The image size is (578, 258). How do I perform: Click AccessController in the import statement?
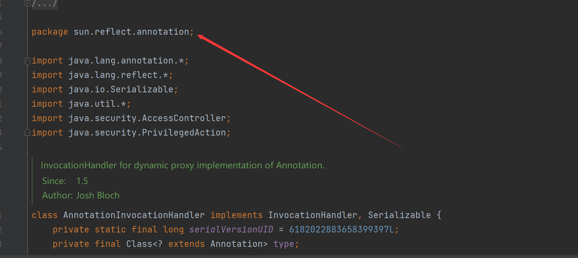[x=184, y=118]
